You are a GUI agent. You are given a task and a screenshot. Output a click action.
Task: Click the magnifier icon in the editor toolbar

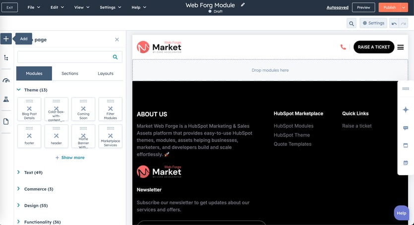[x=352, y=23]
